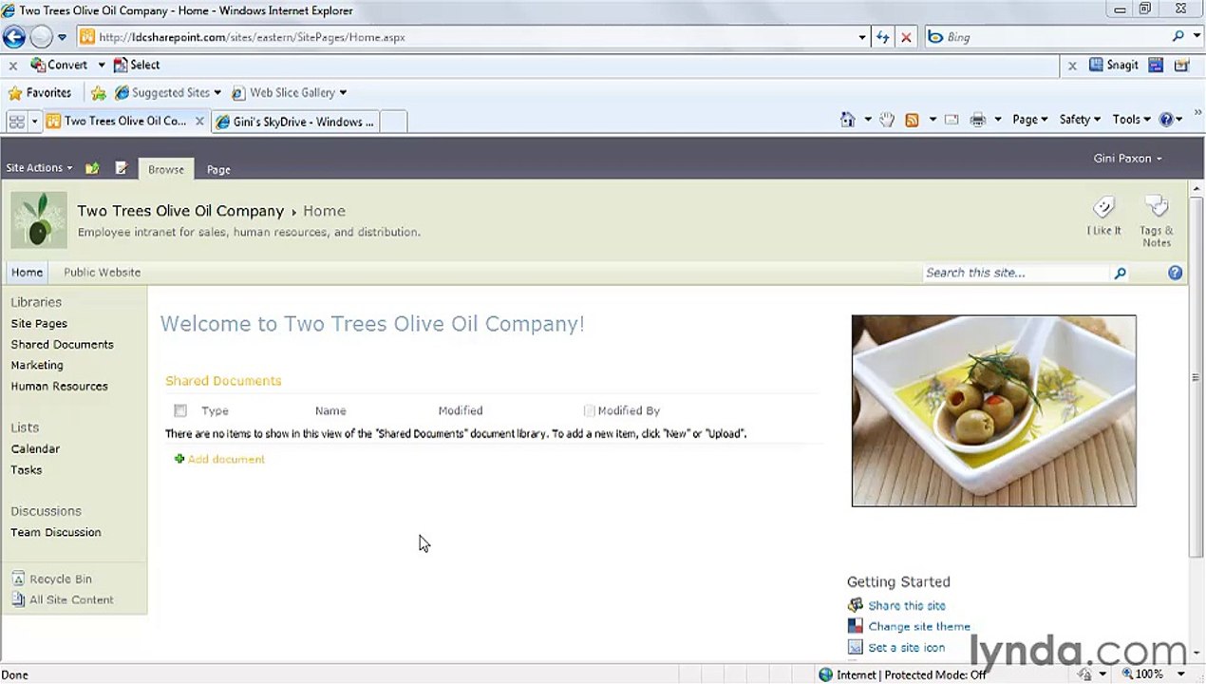Click the Snagit toolbar button
The height and width of the screenshot is (684, 1206).
tap(1114, 65)
